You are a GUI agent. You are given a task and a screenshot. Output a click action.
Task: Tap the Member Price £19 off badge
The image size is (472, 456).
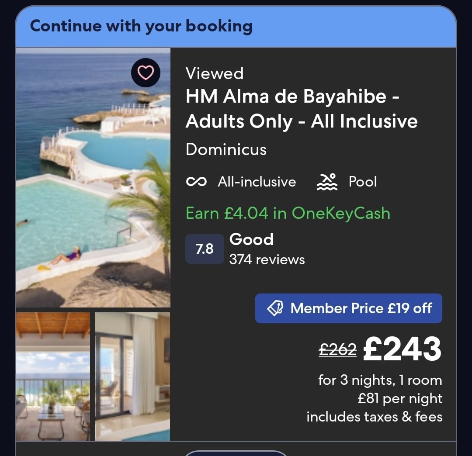point(349,308)
